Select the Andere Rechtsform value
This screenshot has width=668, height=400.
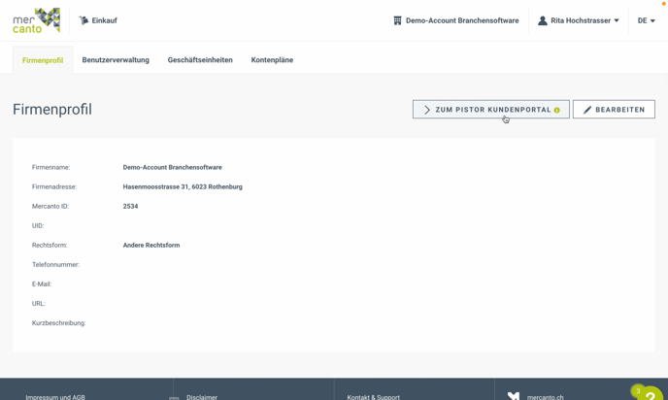point(151,245)
